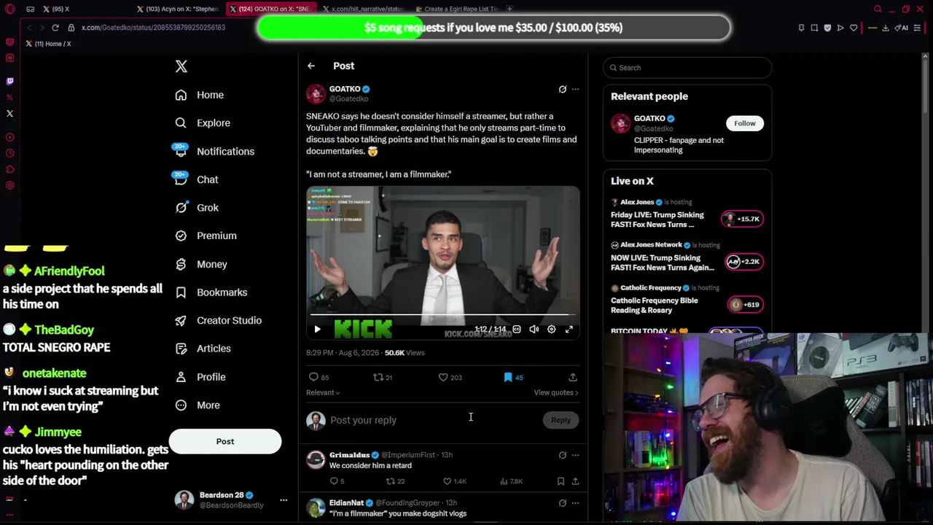Open the Explore page
Screen dimensions: 933x525
[x=203, y=123]
